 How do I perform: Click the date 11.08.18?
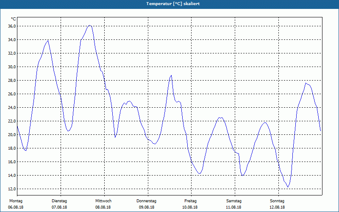[233, 207]
